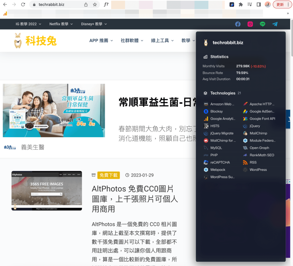Click the HSTS technology icon
The width and height of the screenshot is (293, 266).
(x=206, y=126)
